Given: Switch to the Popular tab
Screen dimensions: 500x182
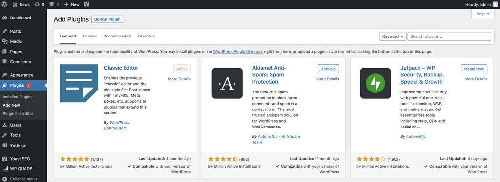Looking at the screenshot, I should [90, 36].
